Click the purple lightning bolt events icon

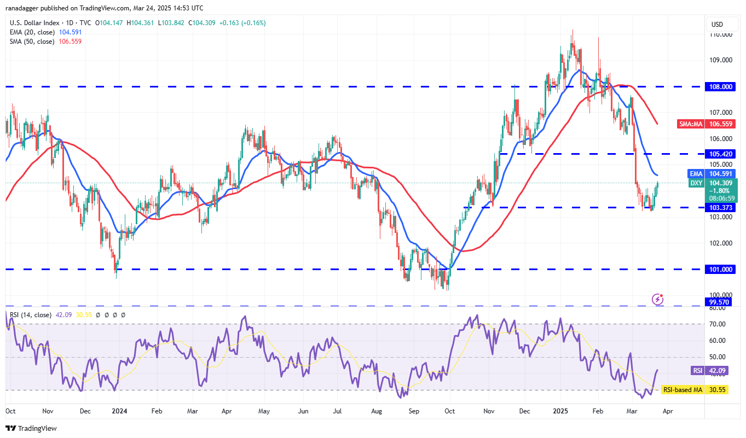(x=658, y=299)
